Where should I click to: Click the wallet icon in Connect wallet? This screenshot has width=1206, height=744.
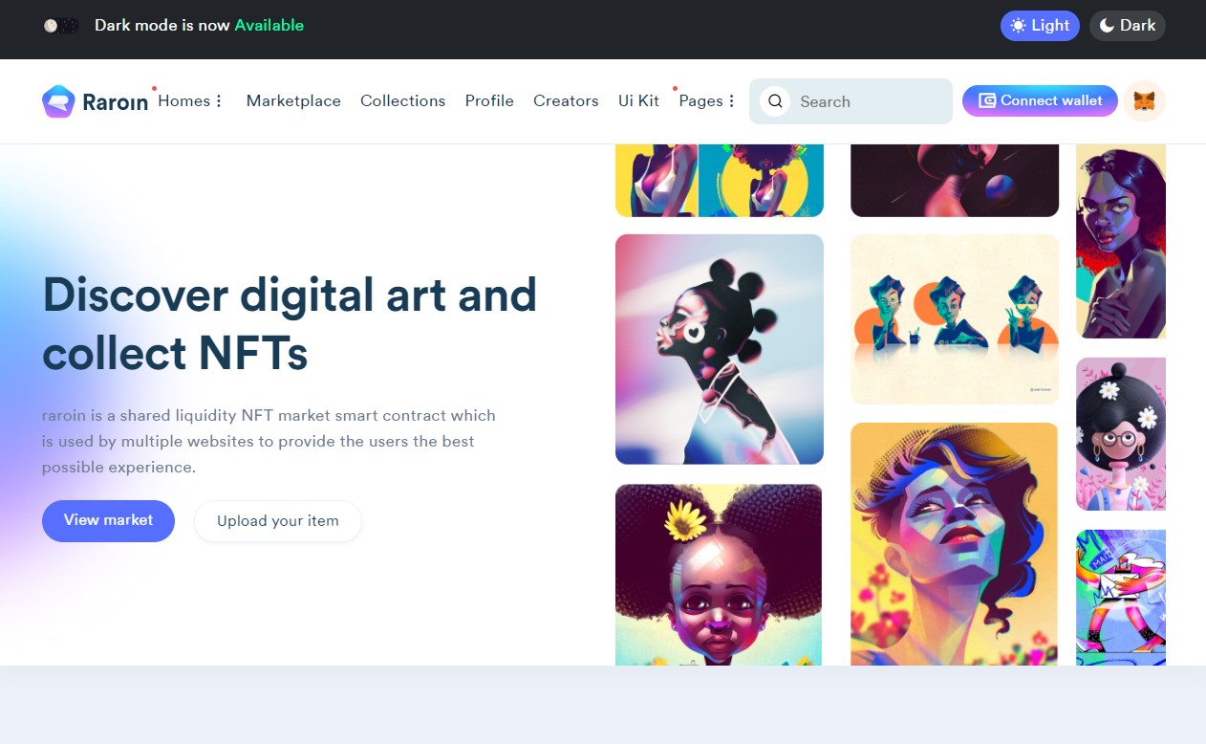pyautogui.click(x=987, y=100)
